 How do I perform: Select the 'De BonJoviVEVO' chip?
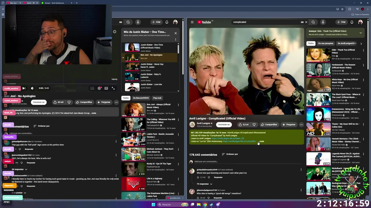click(x=141, y=98)
